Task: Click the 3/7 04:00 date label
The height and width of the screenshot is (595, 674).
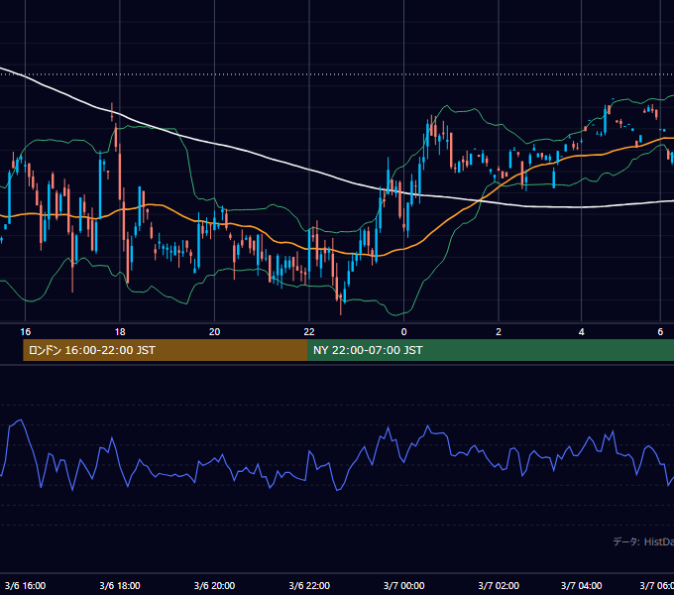Action: pos(581,585)
